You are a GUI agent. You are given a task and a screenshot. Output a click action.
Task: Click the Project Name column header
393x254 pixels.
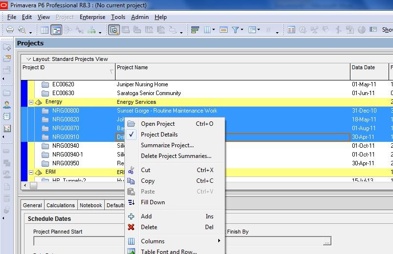coord(232,72)
